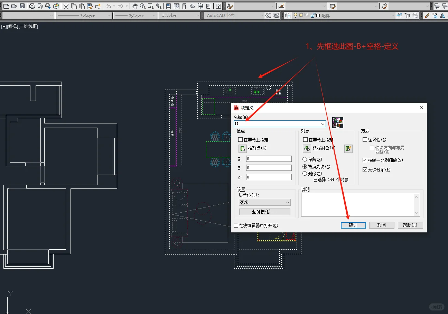
Task: Check objects 在屏幕上指定 checkbox
Action: (x=305, y=140)
